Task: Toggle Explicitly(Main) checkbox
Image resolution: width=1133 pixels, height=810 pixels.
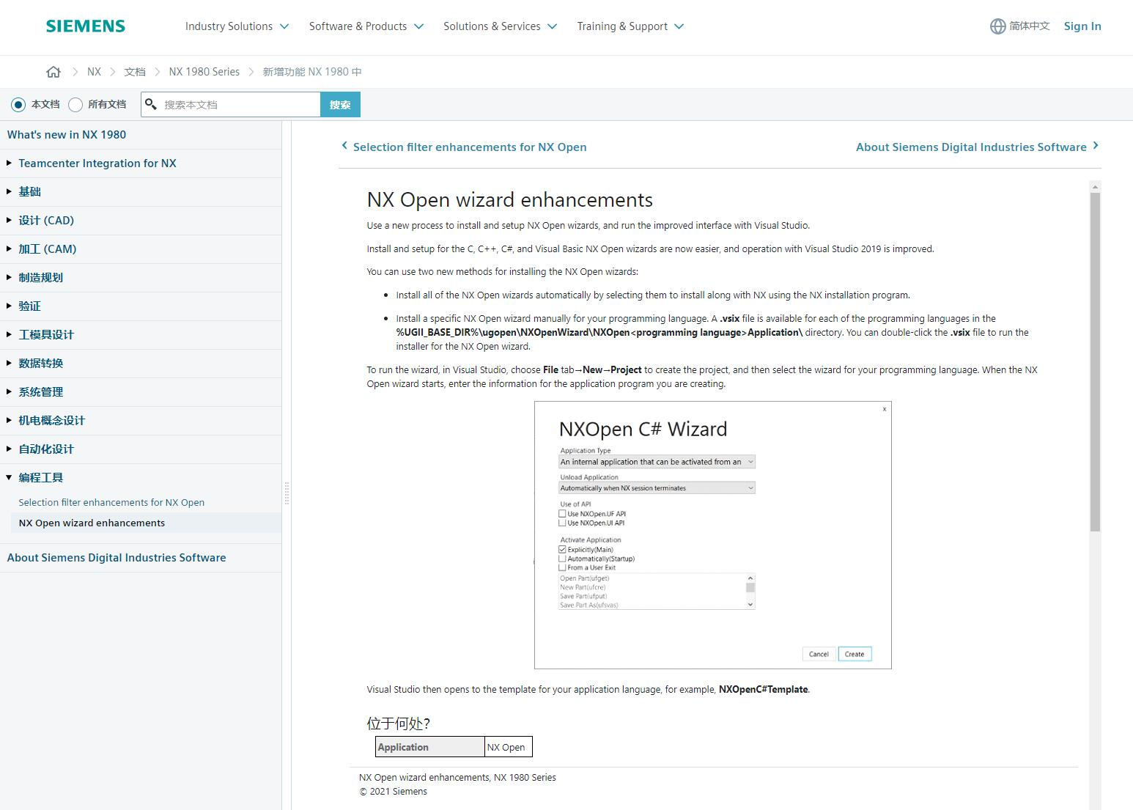Action: click(x=562, y=549)
